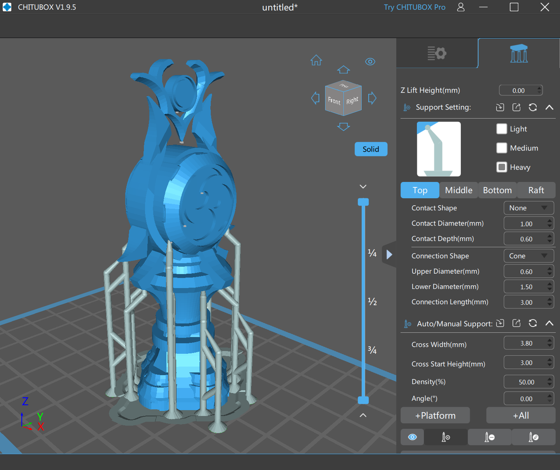Screen dimensions: 560x470
Task: Rotate view right with right arrow
Action: pos(372,98)
